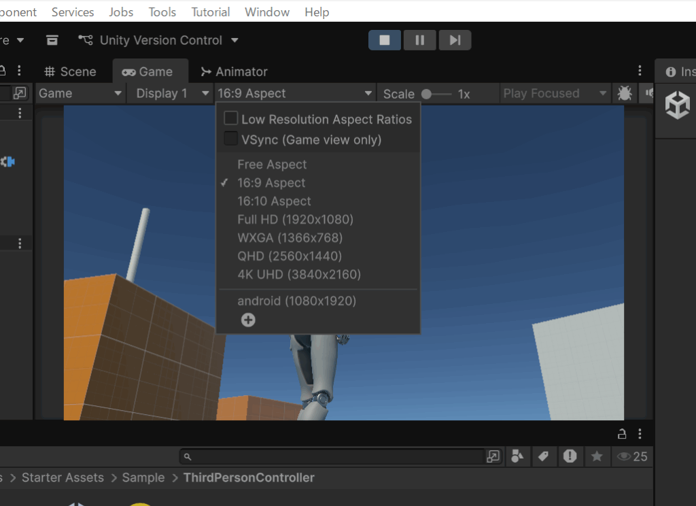This screenshot has width=696, height=506.
Task: Open the Unity Version Control dropdown
Action: click(159, 40)
